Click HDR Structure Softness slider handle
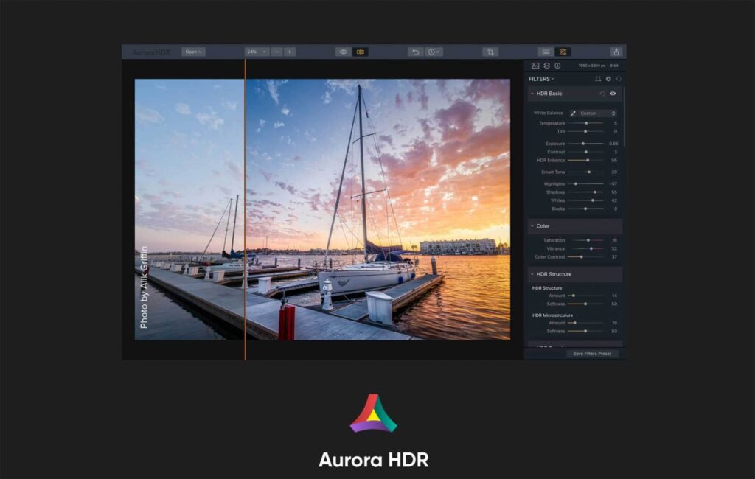This screenshot has width=755, height=479. point(585,304)
